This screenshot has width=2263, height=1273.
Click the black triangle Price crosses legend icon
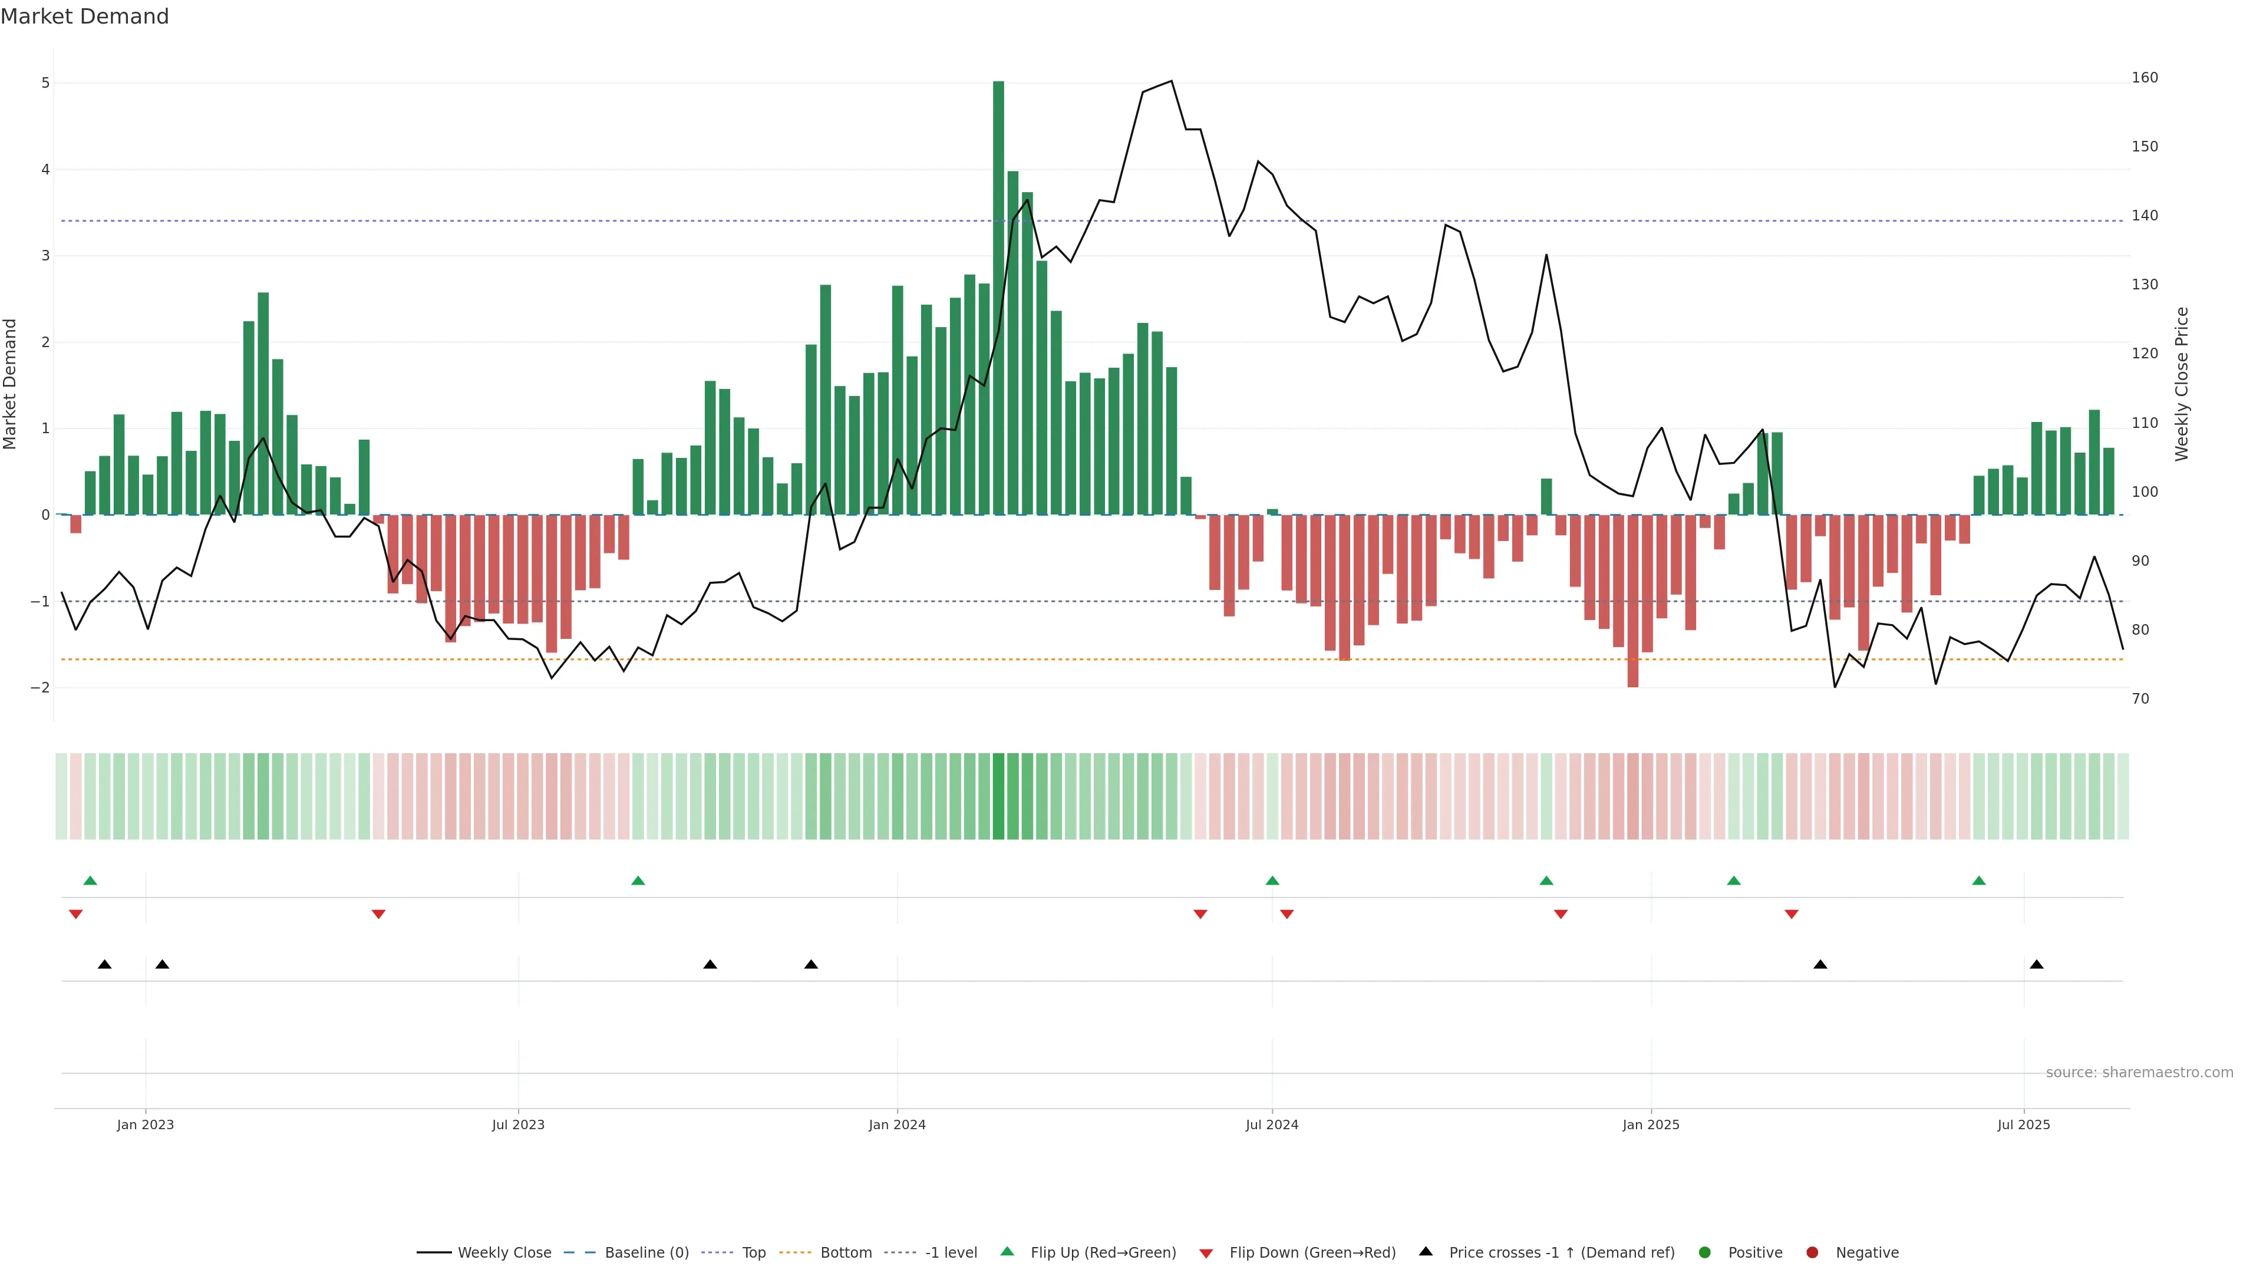[x=1426, y=1251]
